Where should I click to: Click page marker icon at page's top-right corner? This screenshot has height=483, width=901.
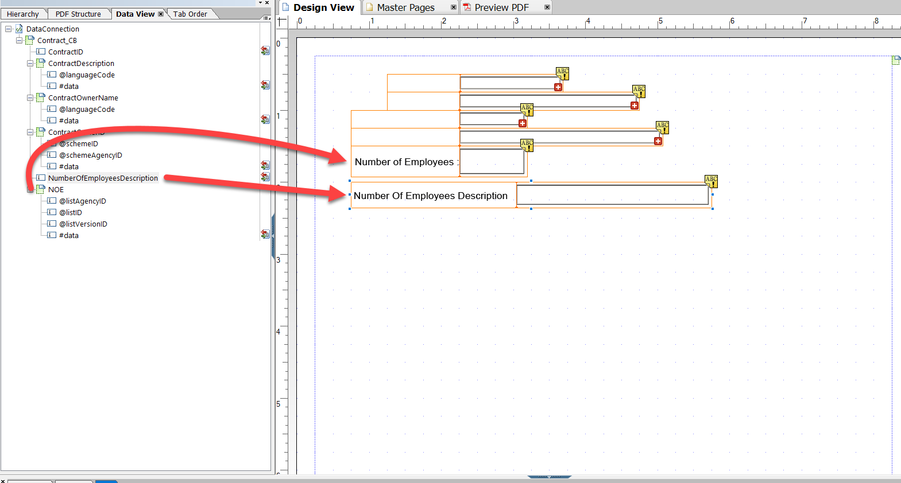pos(896,60)
